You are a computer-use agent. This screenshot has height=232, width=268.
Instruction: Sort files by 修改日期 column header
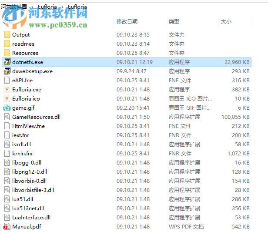click(x=127, y=22)
